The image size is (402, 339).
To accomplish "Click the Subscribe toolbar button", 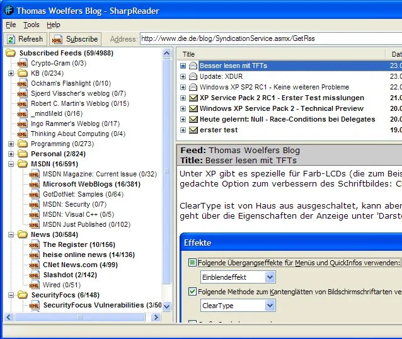I will (x=75, y=39).
